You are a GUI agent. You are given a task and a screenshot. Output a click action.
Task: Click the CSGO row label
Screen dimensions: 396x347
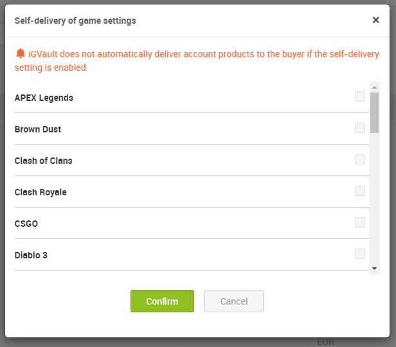click(26, 224)
